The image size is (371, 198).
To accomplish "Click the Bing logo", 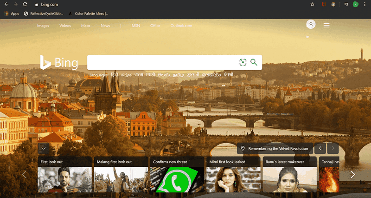I will pos(59,63).
